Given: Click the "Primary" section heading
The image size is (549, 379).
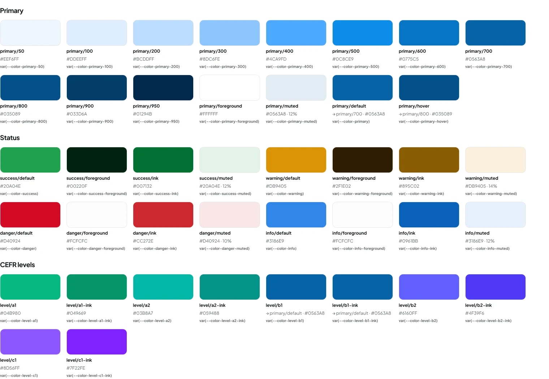Looking at the screenshot, I should click(x=12, y=11).
